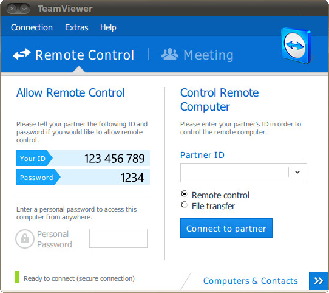The height and width of the screenshot is (293, 329).
Task: Click the Remote Control double-arrow icon
Action: tap(22, 54)
